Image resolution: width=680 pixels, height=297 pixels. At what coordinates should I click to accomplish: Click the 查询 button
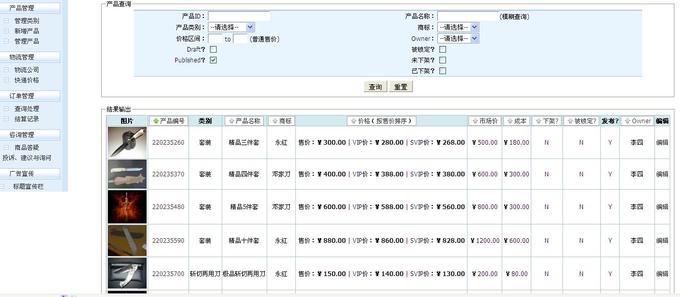(376, 87)
